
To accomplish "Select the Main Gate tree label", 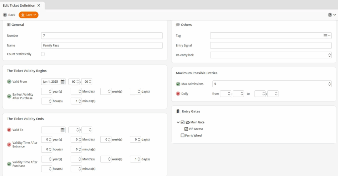I will point(197,122).
